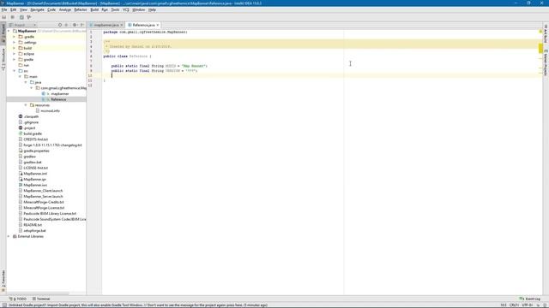Open the Ant Build side panel
The height and width of the screenshot is (308, 549).
pyautogui.click(x=546, y=34)
